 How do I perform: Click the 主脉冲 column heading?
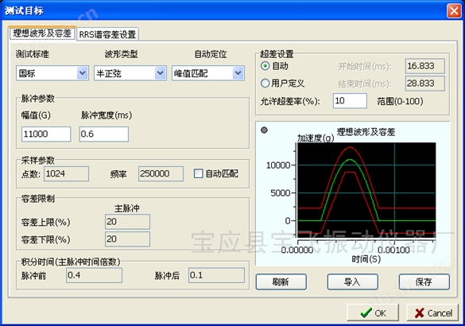tap(127, 208)
